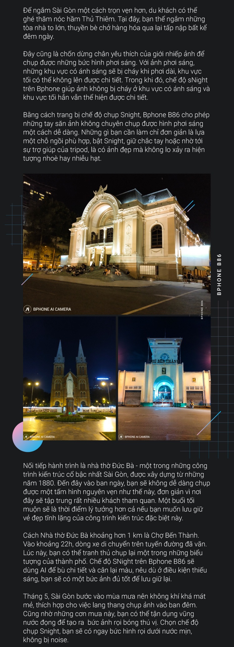This screenshot has width=234, height=647.
Task: Click the diagonal line at the Bến Thành photo's corner
Action: click(x=209, y=423)
